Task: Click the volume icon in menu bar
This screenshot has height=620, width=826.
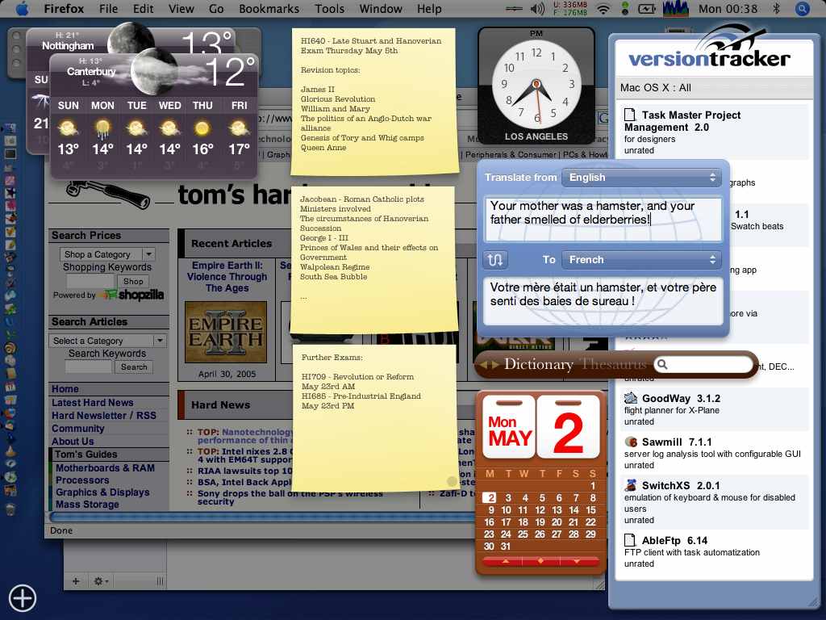Action: (536, 8)
